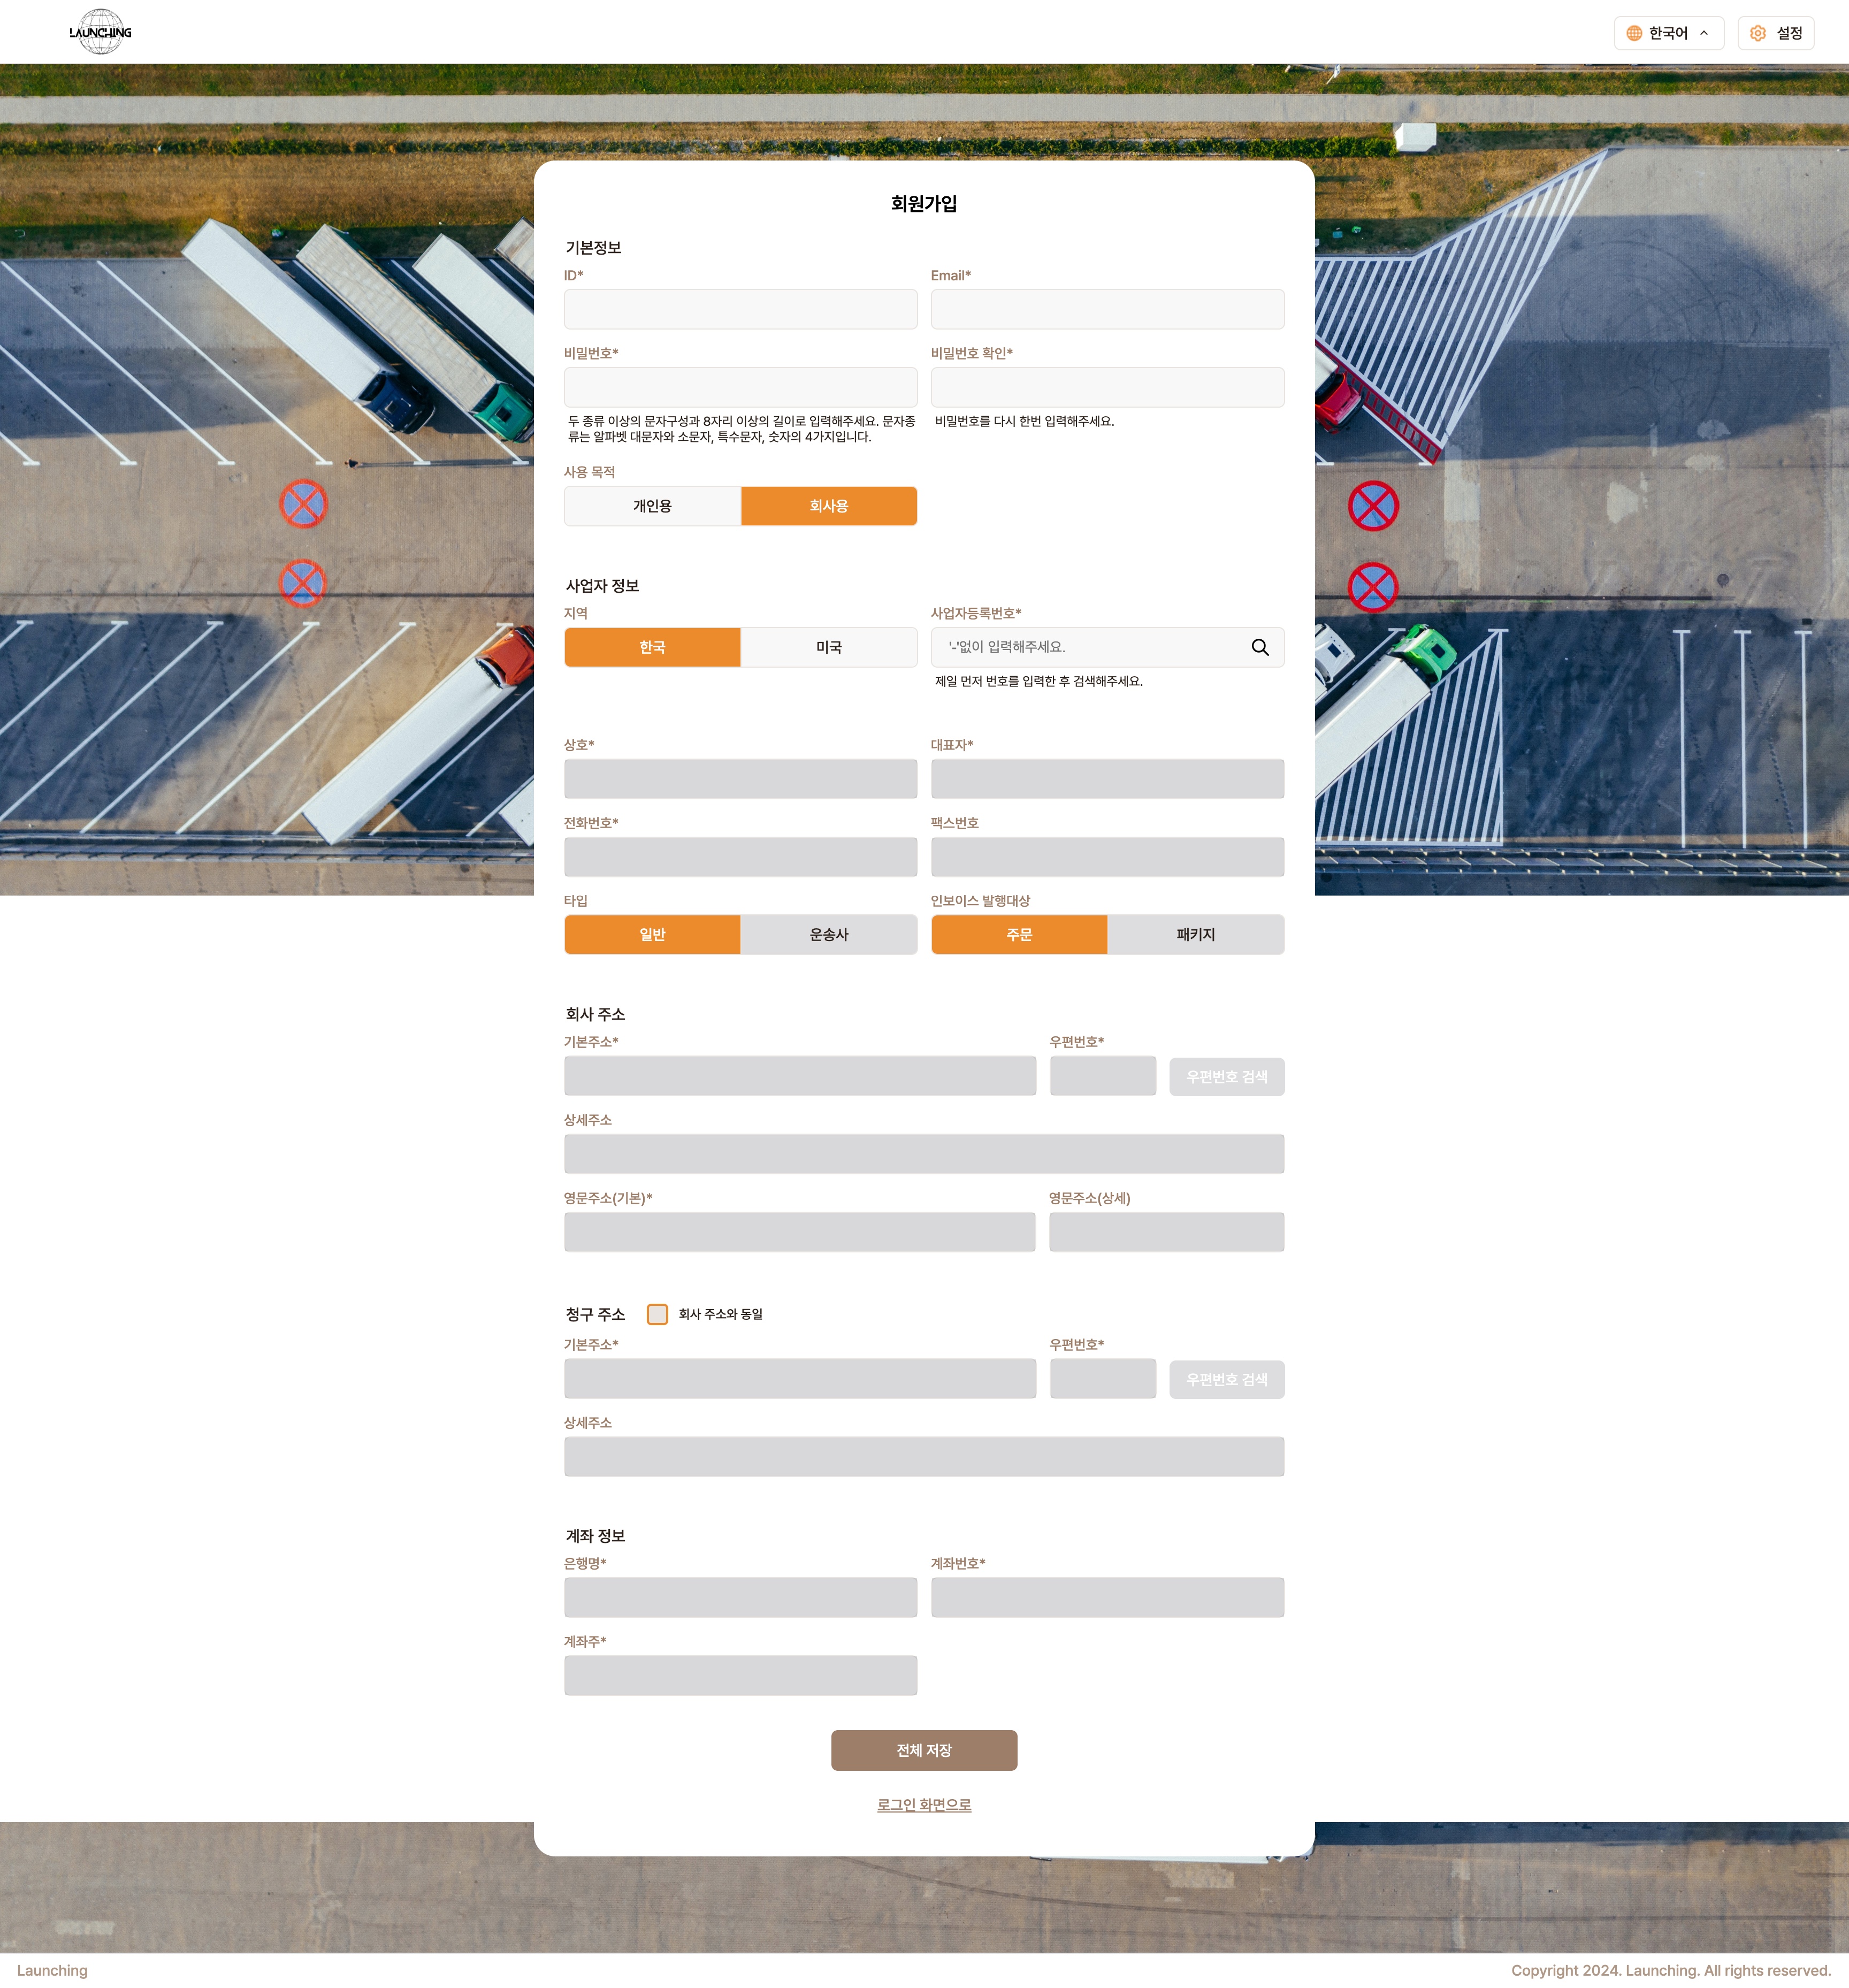Viewport: 1849px width, 1988px height.
Task: Click into the Email input field
Action: (x=1107, y=309)
